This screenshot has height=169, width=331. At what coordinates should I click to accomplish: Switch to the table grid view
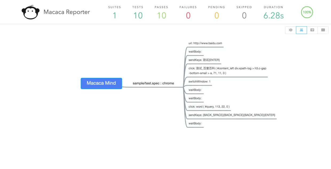323,30
